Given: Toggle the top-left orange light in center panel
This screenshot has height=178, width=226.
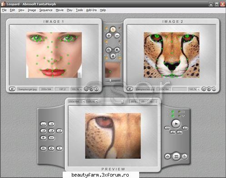Looking at the screenshot, I should pos(106,28).
